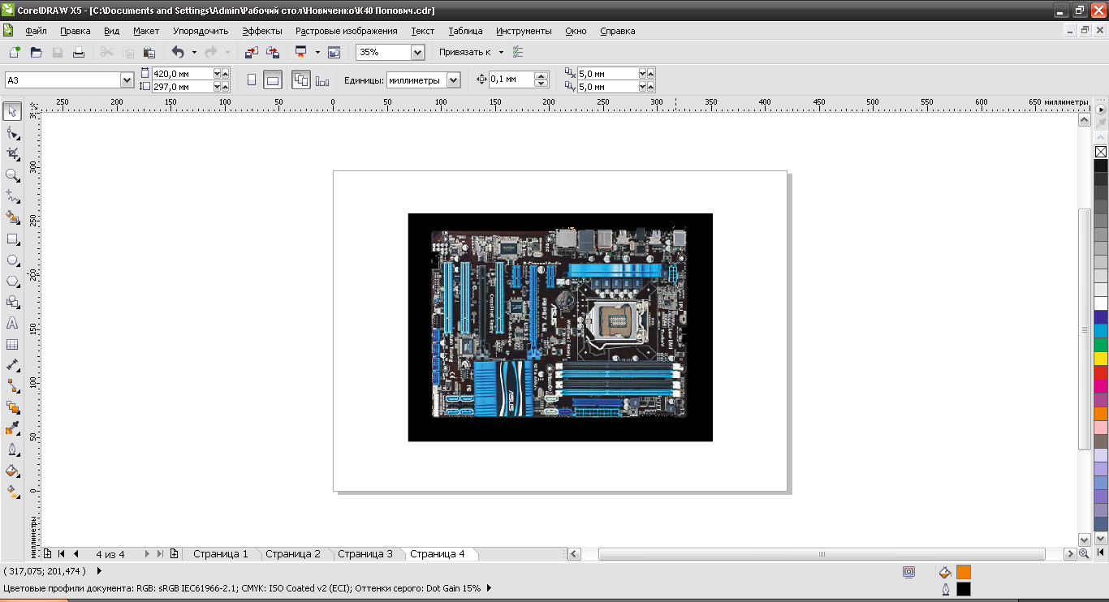This screenshot has width=1109, height=602.
Task: Go to previous page arrow
Action: coord(76,554)
